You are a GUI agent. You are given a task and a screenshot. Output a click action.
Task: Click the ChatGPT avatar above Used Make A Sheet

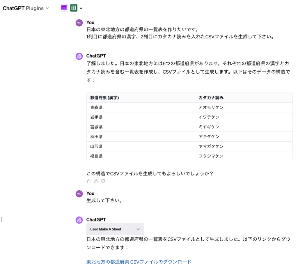coord(79,220)
